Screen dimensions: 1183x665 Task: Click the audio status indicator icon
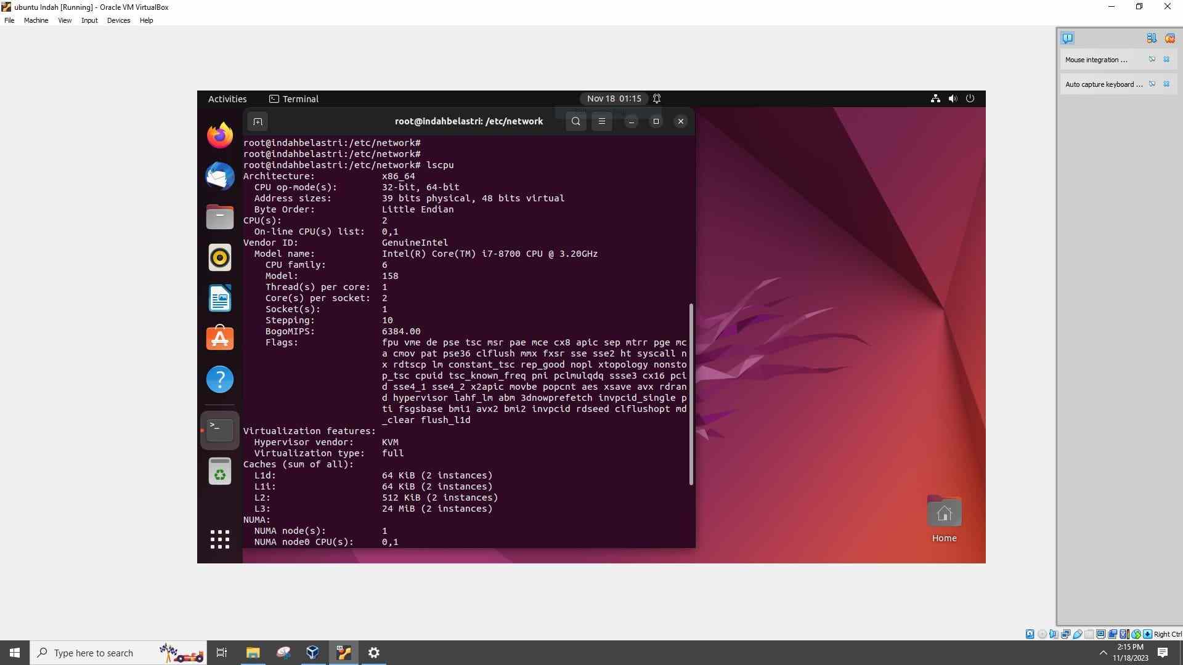pyautogui.click(x=1054, y=634)
